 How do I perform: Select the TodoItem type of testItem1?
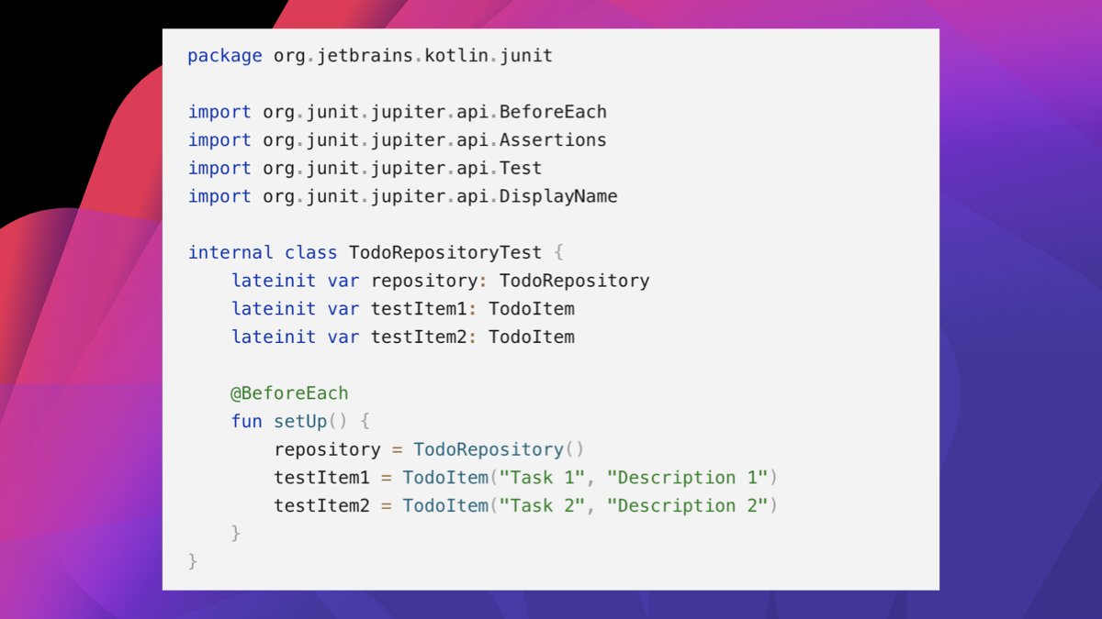[531, 308]
